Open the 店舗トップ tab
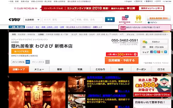The height and width of the screenshot is (108, 173). [19, 69]
